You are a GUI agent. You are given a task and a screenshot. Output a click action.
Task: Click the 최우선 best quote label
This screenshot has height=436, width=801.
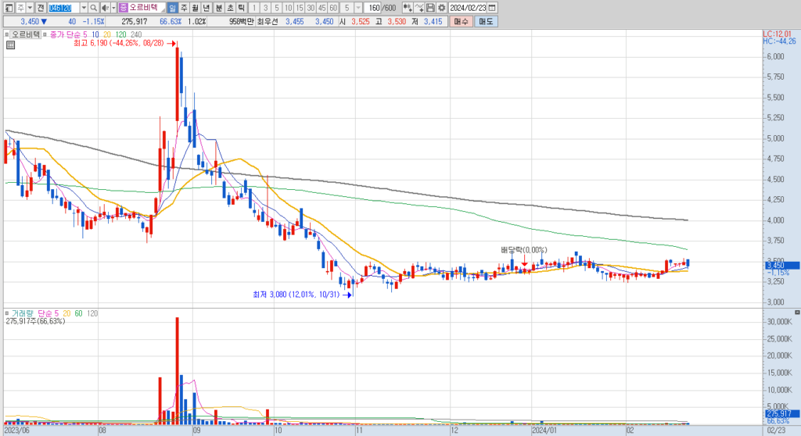268,21
